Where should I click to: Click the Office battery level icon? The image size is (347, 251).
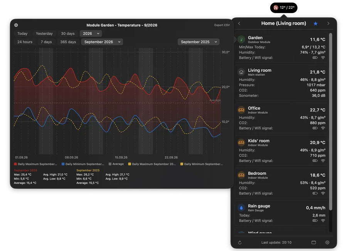tap(315, 128)
